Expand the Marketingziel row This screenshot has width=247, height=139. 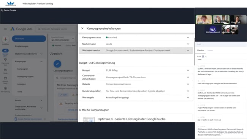pyautogui.click(x=188, y=44)
